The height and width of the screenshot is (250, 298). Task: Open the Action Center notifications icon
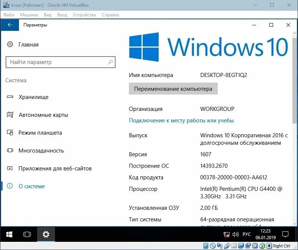pos(285,234)
